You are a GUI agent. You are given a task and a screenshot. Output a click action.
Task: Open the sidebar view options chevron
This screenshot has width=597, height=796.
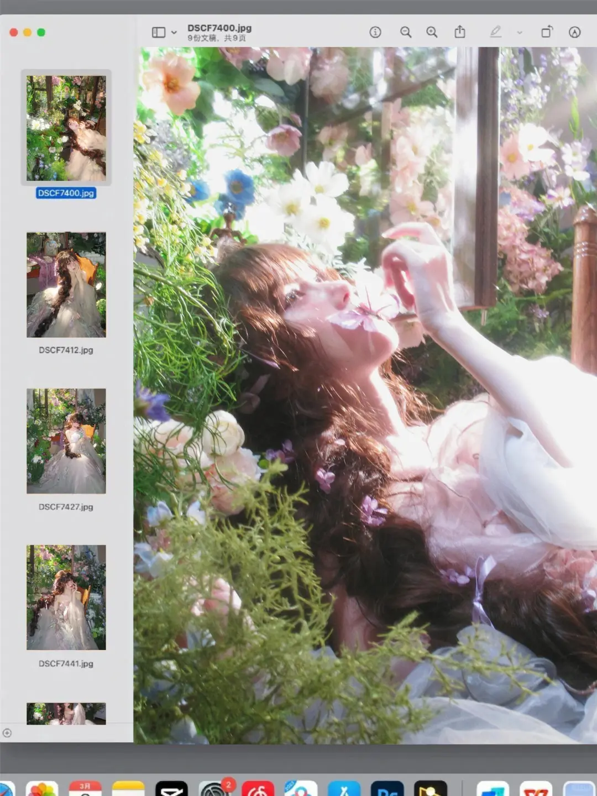coord(174,33)
